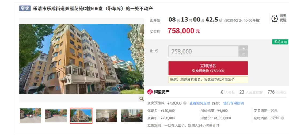Click the 阿里资产 logo icon

tap(150, 92)
